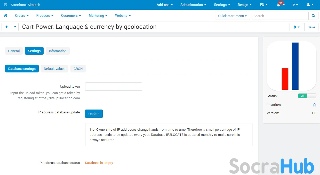Open the notifications bell
Viewport: 320px width, 175px height.
tap(279, 5)
